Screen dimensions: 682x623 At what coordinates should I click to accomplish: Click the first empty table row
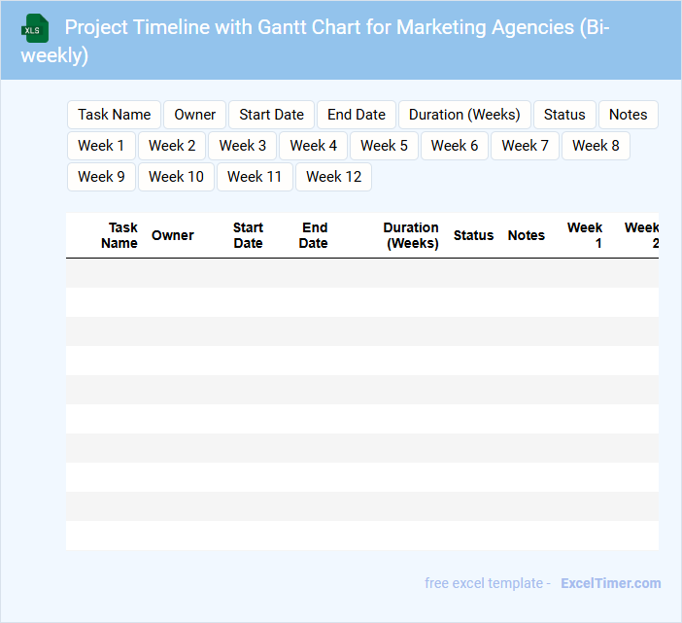(361, 273)
